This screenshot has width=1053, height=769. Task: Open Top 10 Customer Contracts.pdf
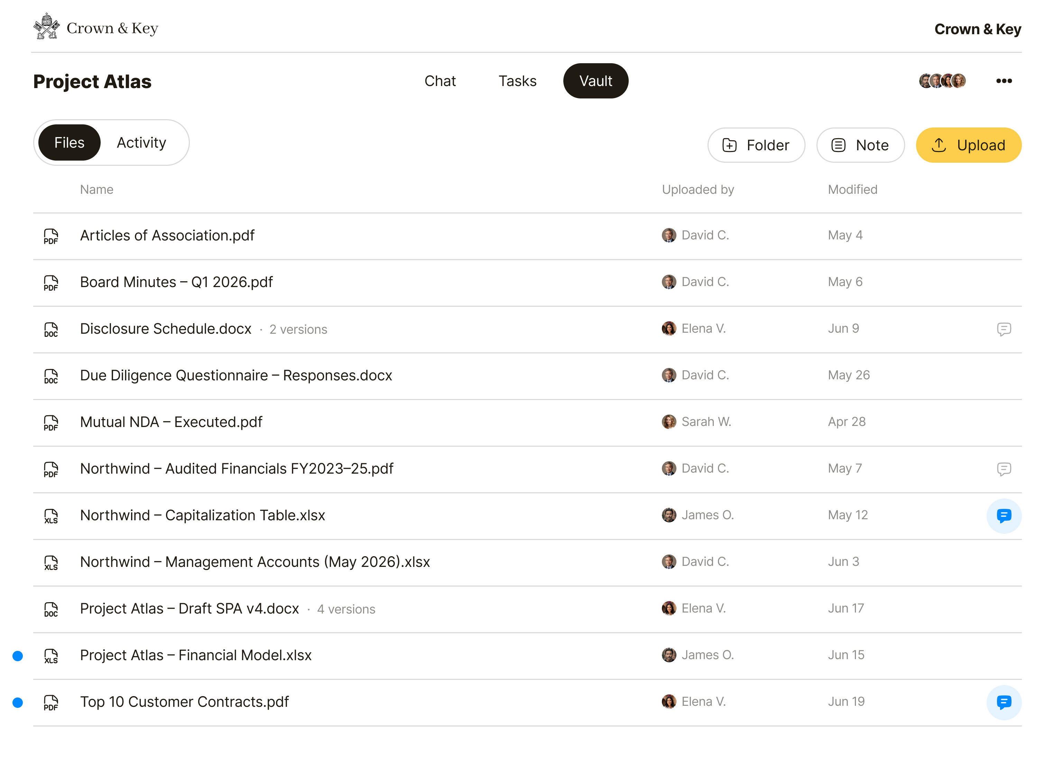click(x=184, y=702)
